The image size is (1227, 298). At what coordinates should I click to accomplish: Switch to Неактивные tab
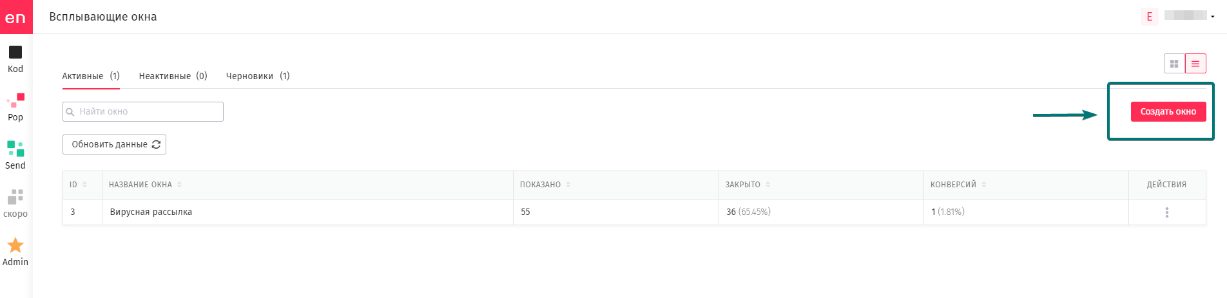pyautogui.click(x=173, y=76)
